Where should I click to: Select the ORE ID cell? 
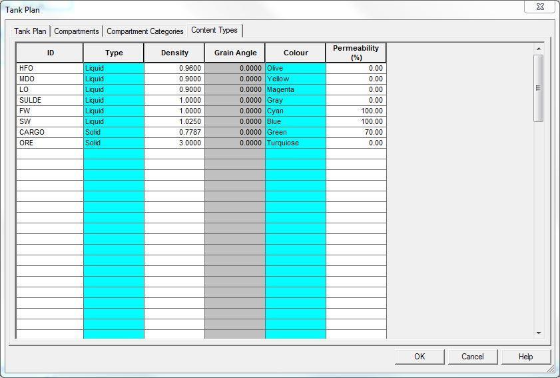[x=50, y=143]
